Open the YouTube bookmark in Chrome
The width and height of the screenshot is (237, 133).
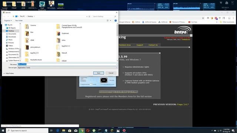pos(193,22)
